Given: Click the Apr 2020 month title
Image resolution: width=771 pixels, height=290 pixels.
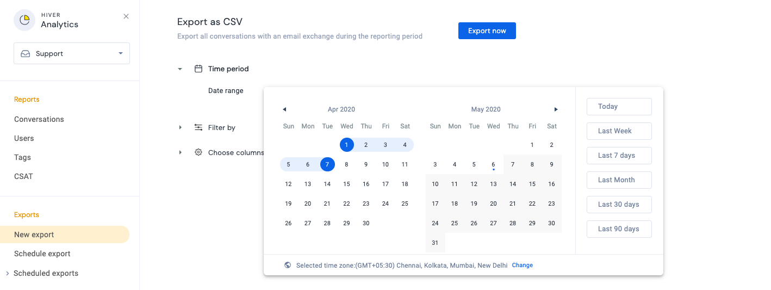Looking at the screenshot, I should click(x=341, y=109).
